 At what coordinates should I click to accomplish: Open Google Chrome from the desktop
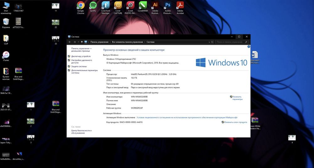click(x=81, y=5)
